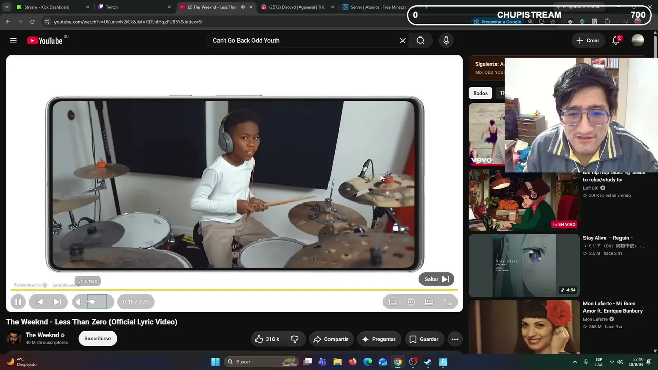Open the Stay Alive ~Regain~ thumbnail
This screenshot has height=370, width=658.
[x=524, y=266]
